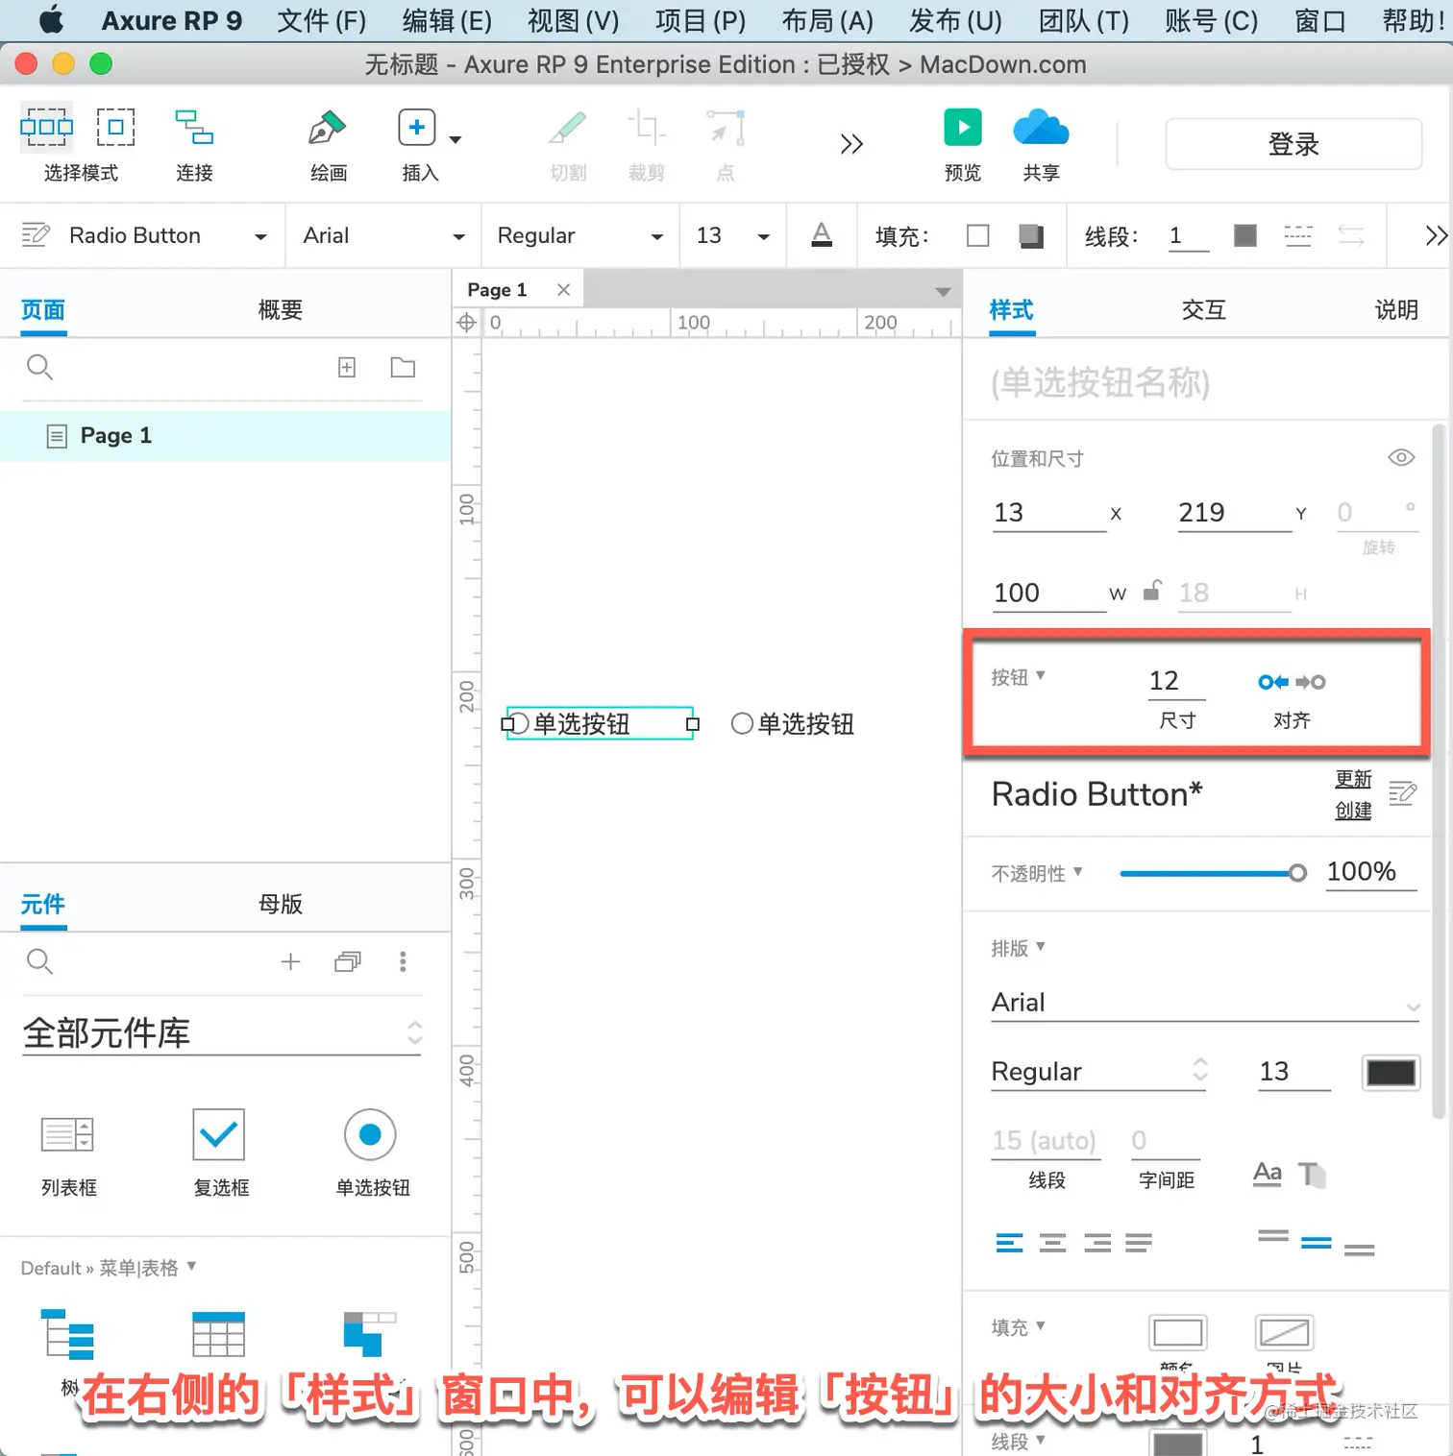Viewport: 1453px width, 1456px height.
Task: Switch to Pages (页面) tab
Action: pos(43,310)
